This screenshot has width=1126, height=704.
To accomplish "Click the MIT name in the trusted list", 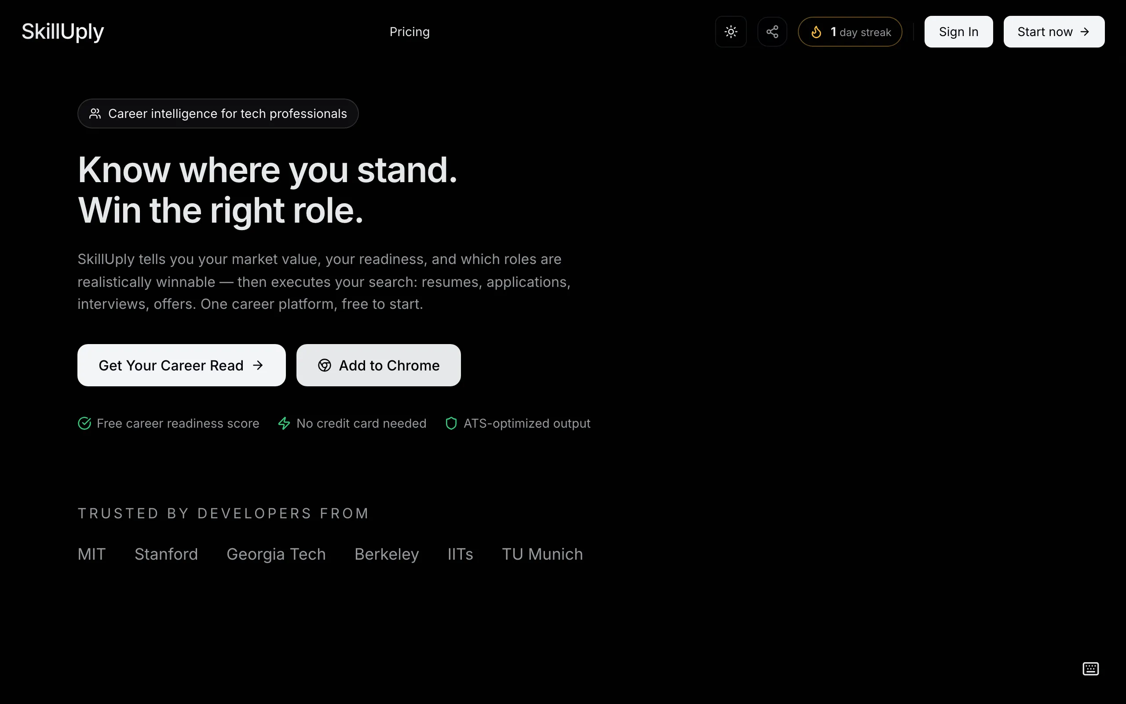I will click(x=91, y=554).
